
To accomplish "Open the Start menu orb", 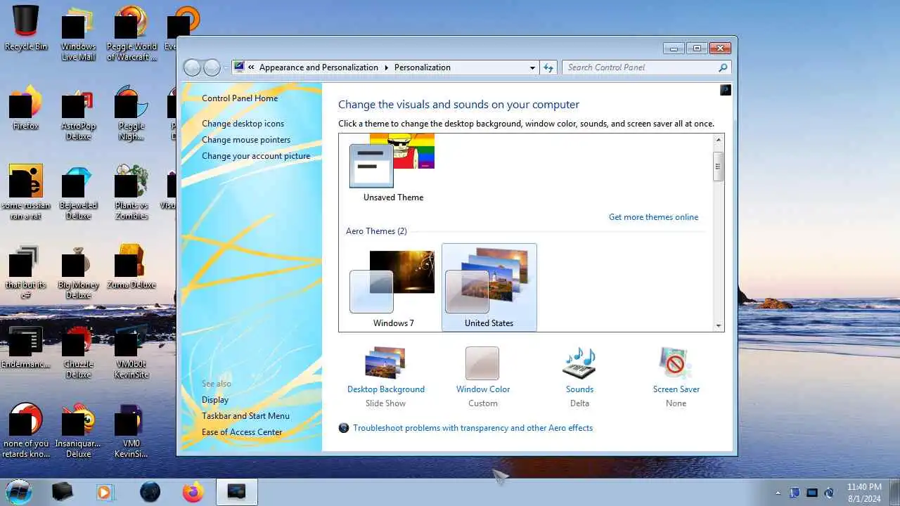I will pyautogui.click(x=19, y=491).
